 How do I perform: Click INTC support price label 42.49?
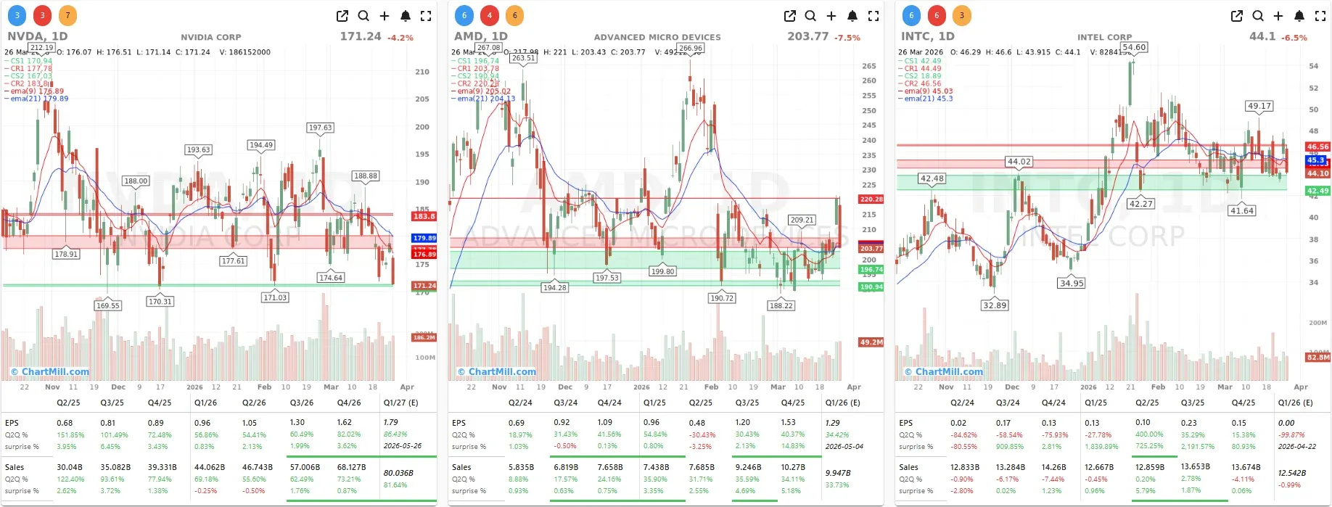point(1318,191)
